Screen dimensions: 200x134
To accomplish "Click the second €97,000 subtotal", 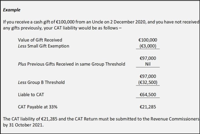I will pos(148,76).
